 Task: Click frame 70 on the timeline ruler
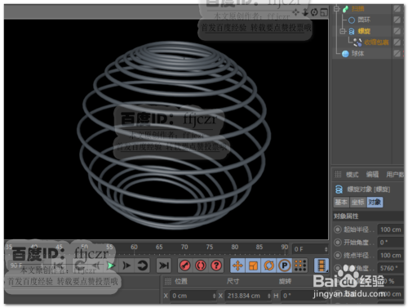point(184,247)
